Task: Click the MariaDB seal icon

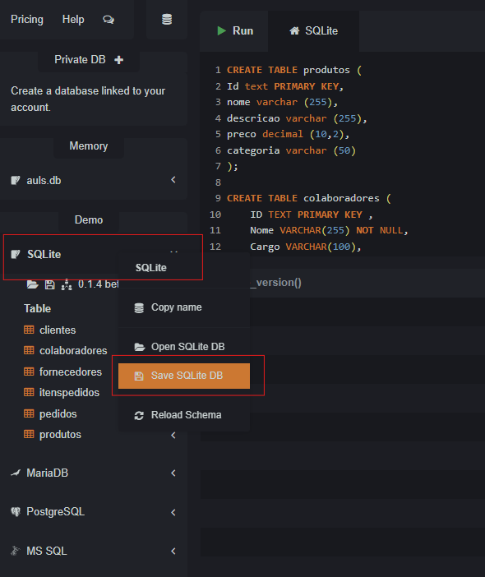Action: coord(16,473)
